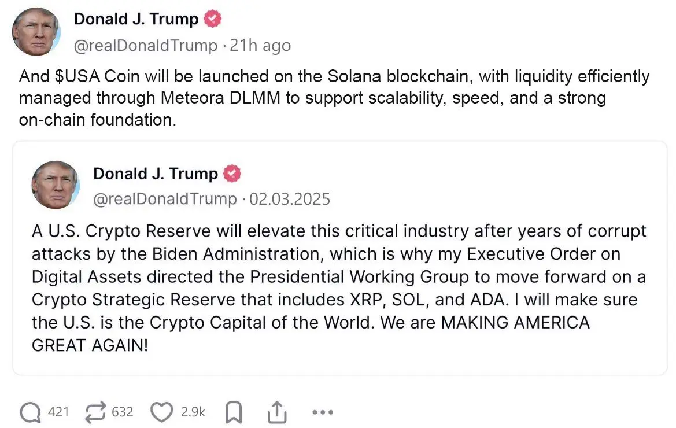This screenshot has width=676, height=428.
Task: Open the quoted post profile avatar
Action: (x=55, y=185)
